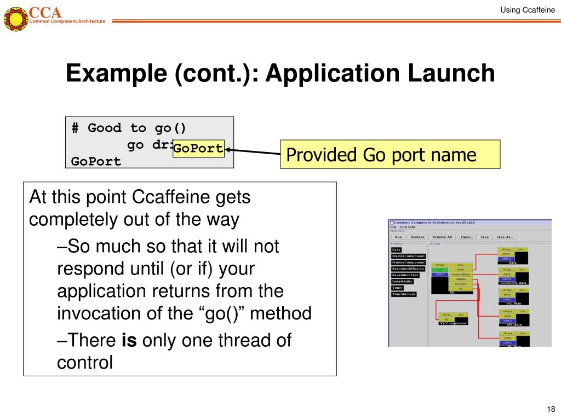The width and height of the screenshot is (561, 420).
Task: Click the Remove All button
Action: [x=442, y=237]
